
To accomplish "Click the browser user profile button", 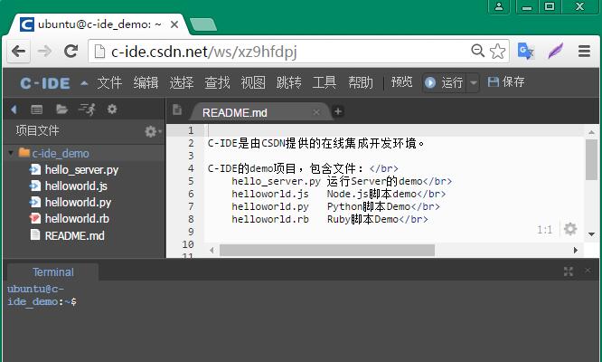I will pos(499,6).
